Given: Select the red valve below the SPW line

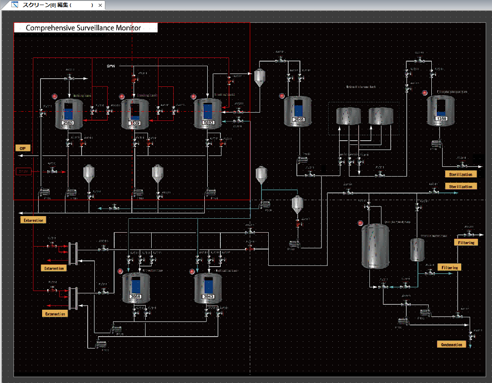Looking at the screenshot, I should click(134, 79).
